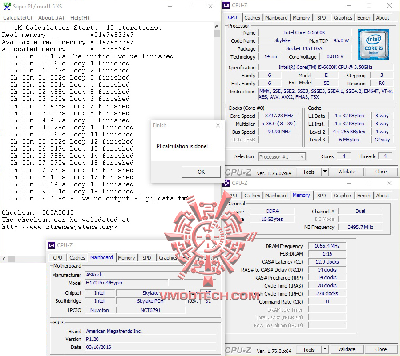Click Command Rate value 1T
This screenshot has height=356, width=400.
click(x=327, y=301)
